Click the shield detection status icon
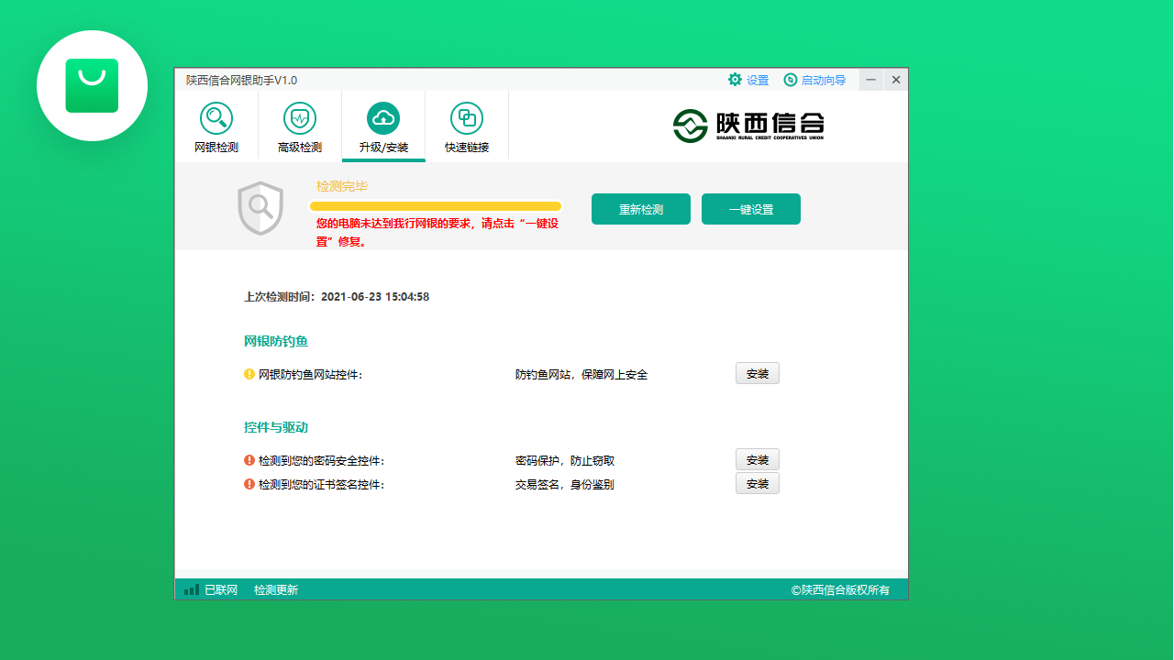The height and width of the screenshot is (660, 1174). [x=260, y=206]
